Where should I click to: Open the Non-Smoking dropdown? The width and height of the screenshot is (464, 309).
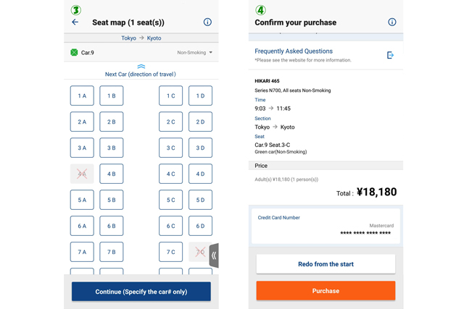tap(195, 53)
